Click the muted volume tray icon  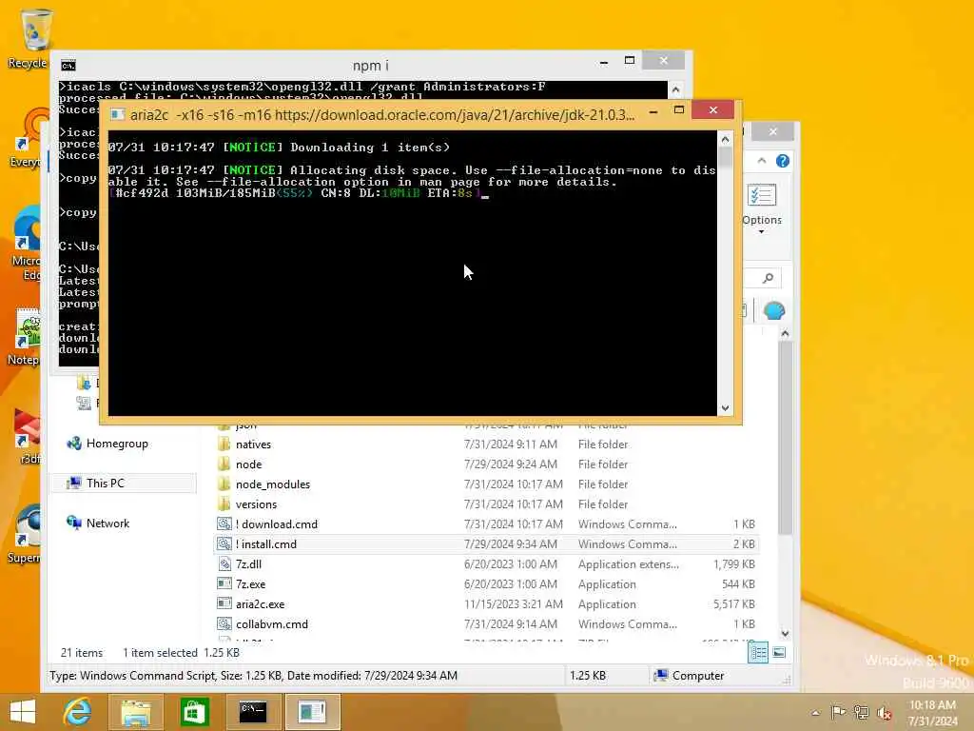884,713
